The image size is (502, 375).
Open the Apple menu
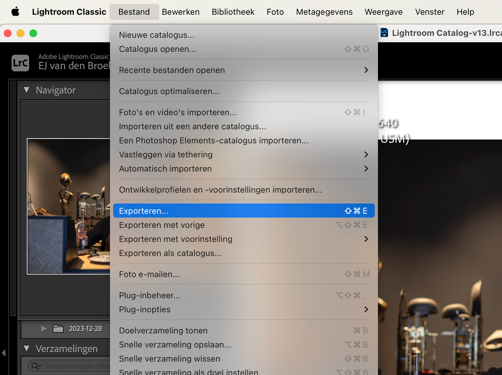[x=15, y=12]
